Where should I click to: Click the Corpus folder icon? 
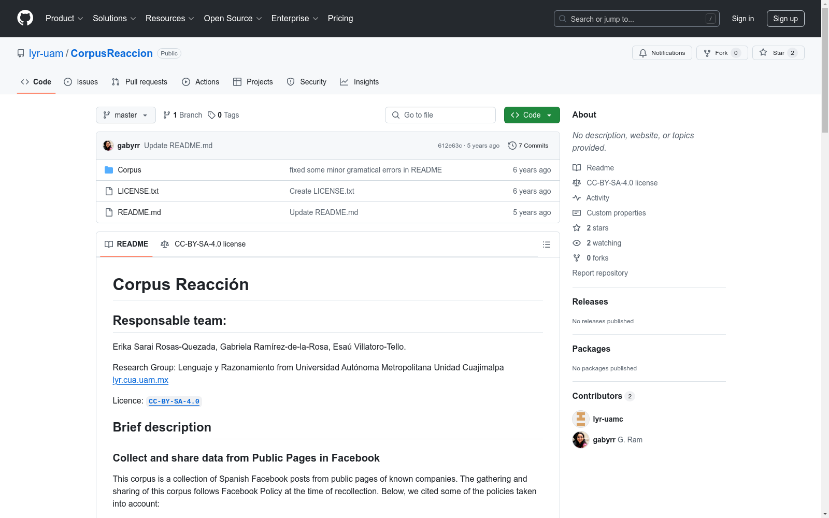click(x=109, y=170)
